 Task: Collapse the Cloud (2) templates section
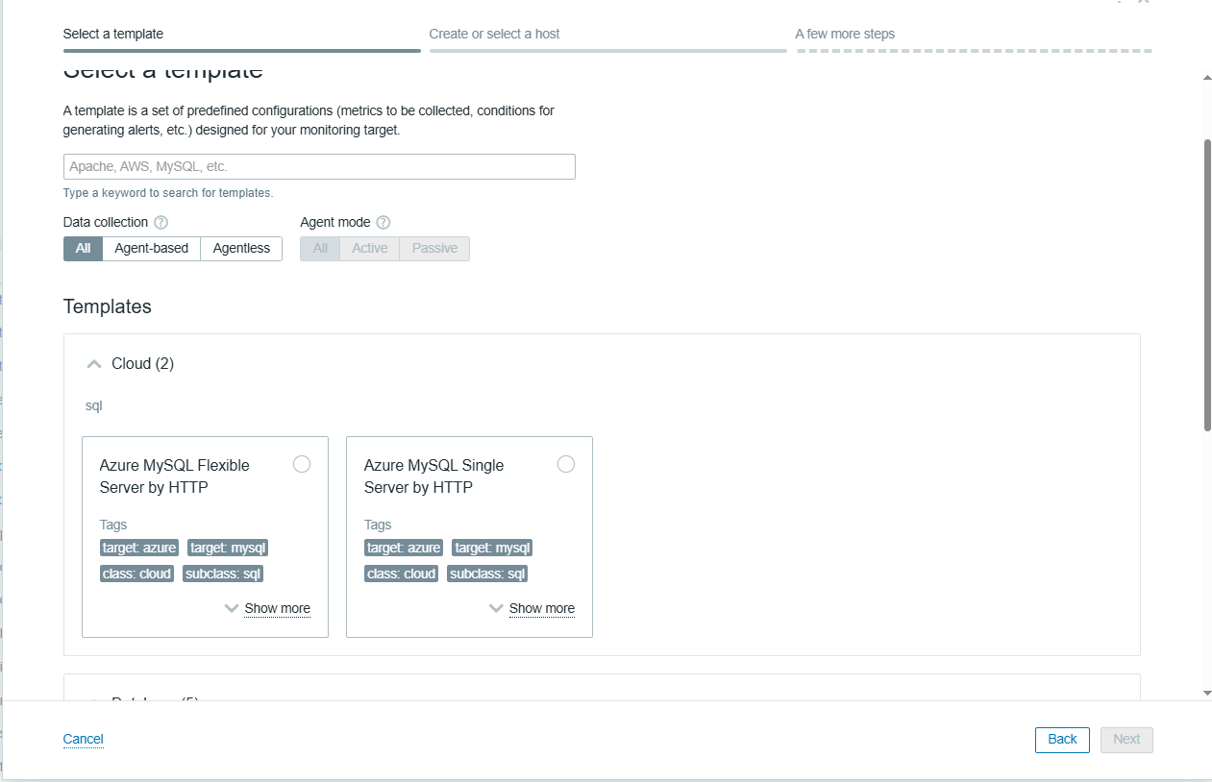[x=93, y=364]
